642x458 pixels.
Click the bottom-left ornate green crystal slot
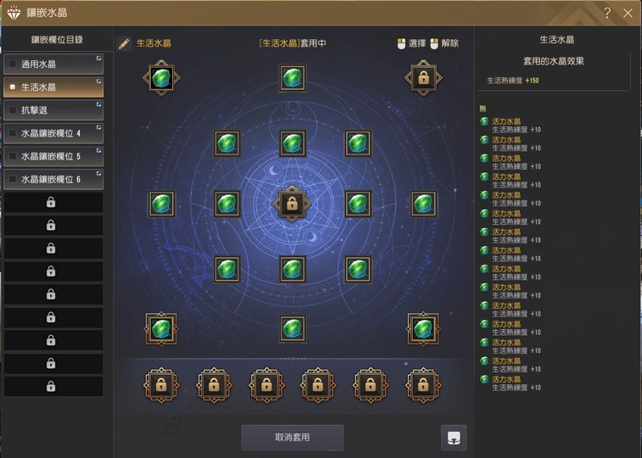(161, 329)
